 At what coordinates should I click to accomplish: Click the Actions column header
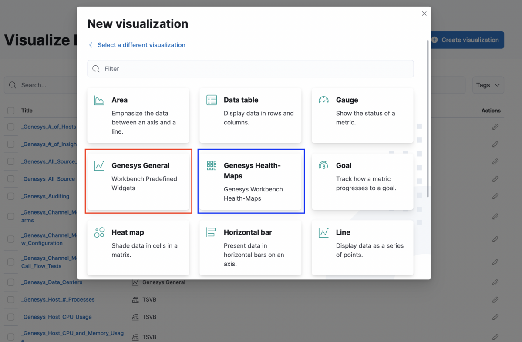click(x=491, y=111)
